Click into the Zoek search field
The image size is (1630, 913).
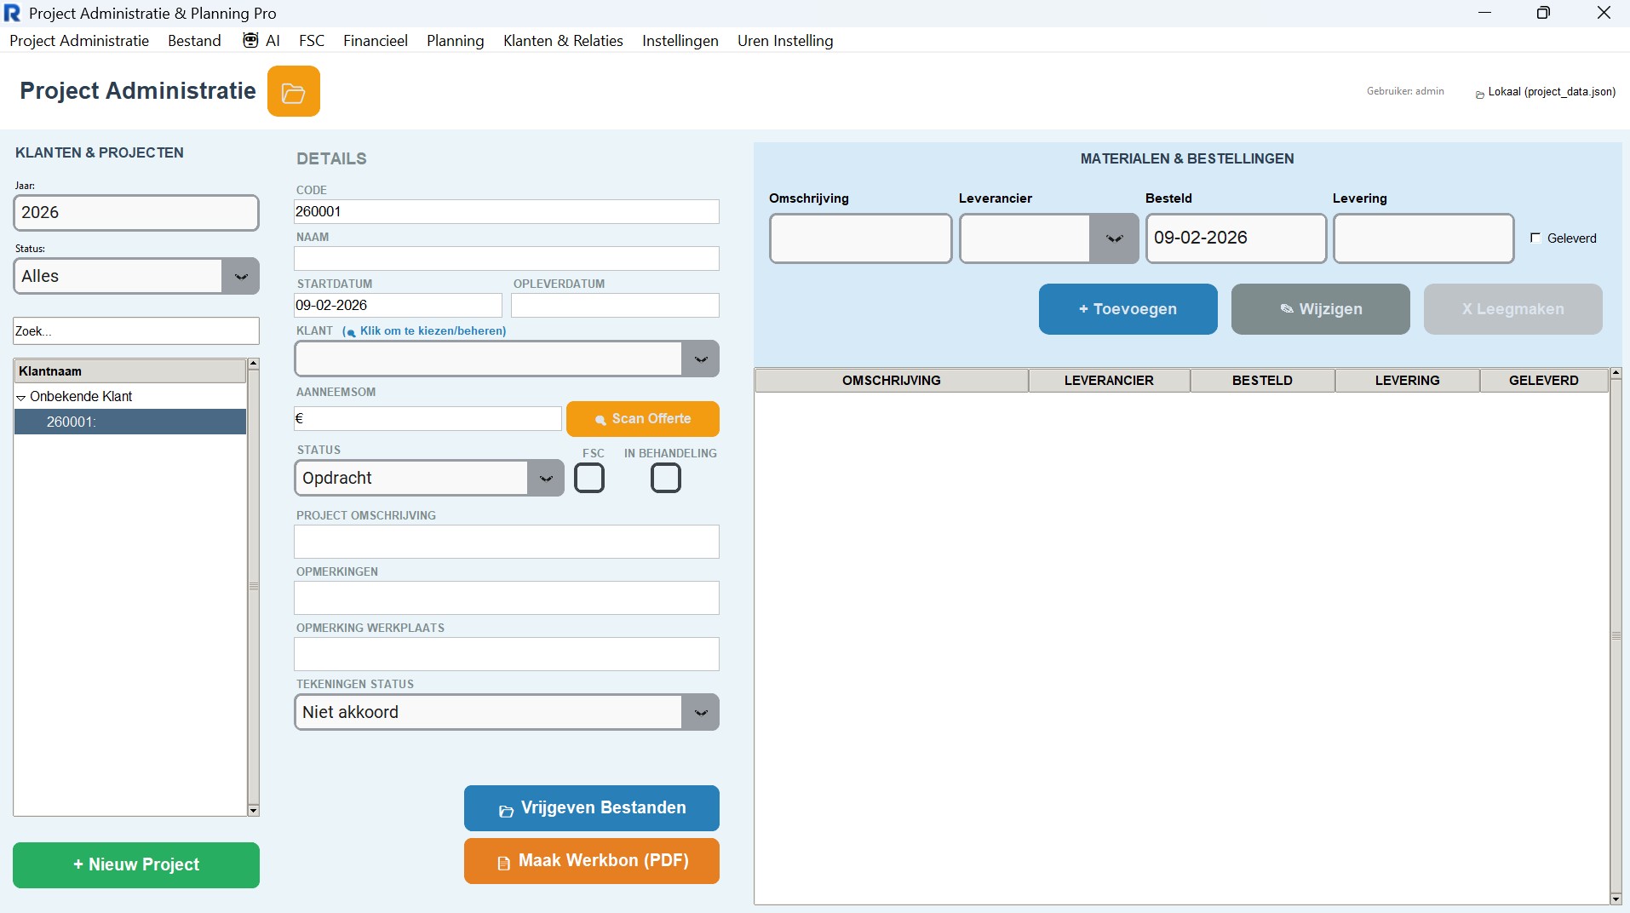(x=136, y=331)
